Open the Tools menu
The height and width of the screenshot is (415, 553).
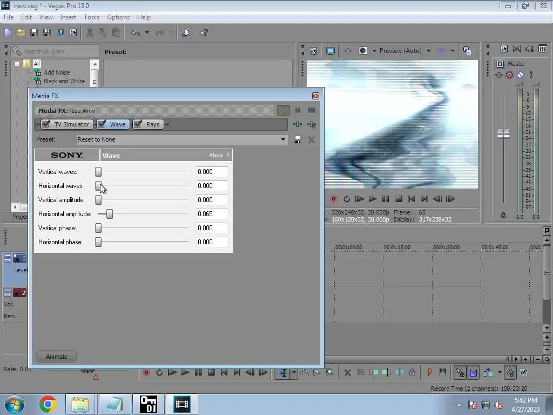pos(91,17)
